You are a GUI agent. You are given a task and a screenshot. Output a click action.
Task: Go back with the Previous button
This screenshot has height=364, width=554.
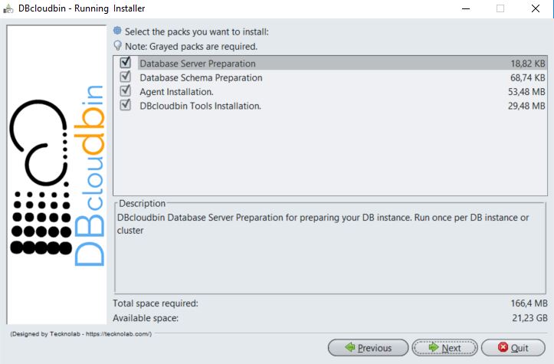tap(368, 348)
